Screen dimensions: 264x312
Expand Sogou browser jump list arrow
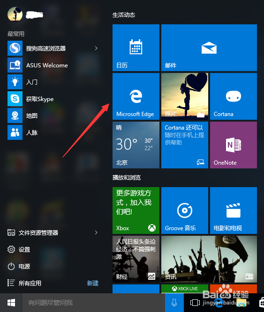96,48
